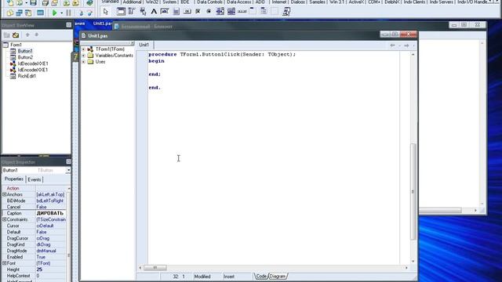Open the Button1 component selector dropdown
The image size is (502, 282).
point(68,171)
